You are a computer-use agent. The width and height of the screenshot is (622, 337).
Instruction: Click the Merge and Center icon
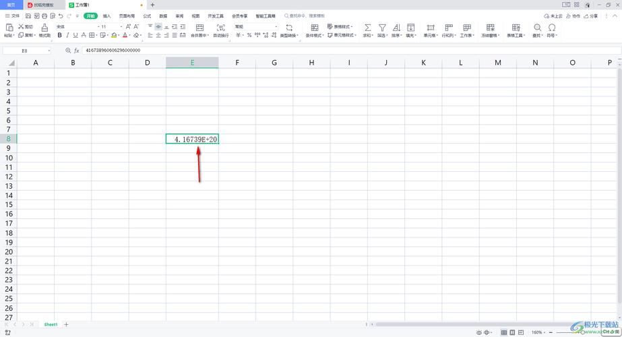tap(200, 28)
